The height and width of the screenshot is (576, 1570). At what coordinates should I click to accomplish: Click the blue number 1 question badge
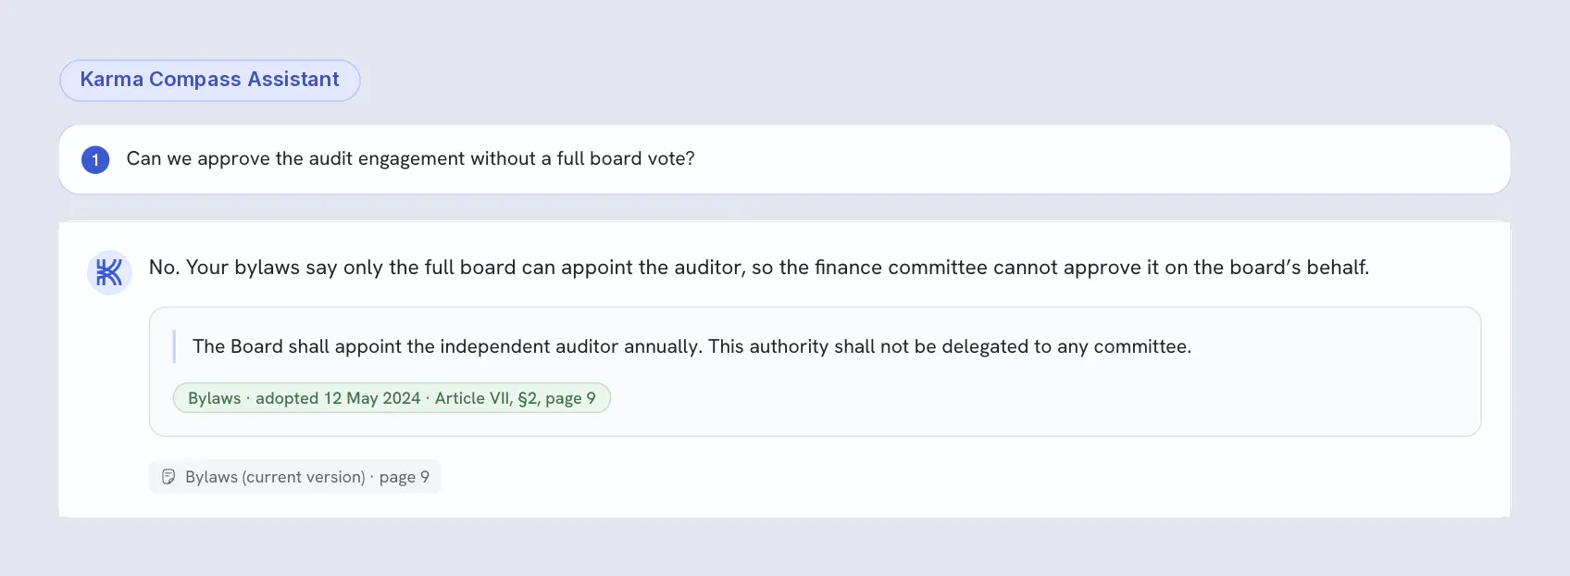[95, 159]
